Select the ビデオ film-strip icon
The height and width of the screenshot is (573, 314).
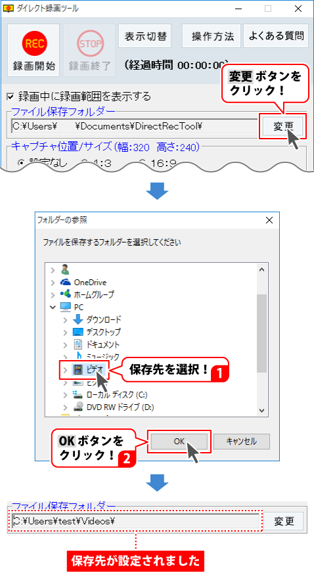click(x=78, y=370)
